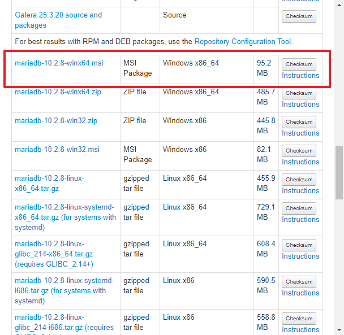
Task: Download mariadb-10.2.8-winx64.msi
Action: (59, 63)
